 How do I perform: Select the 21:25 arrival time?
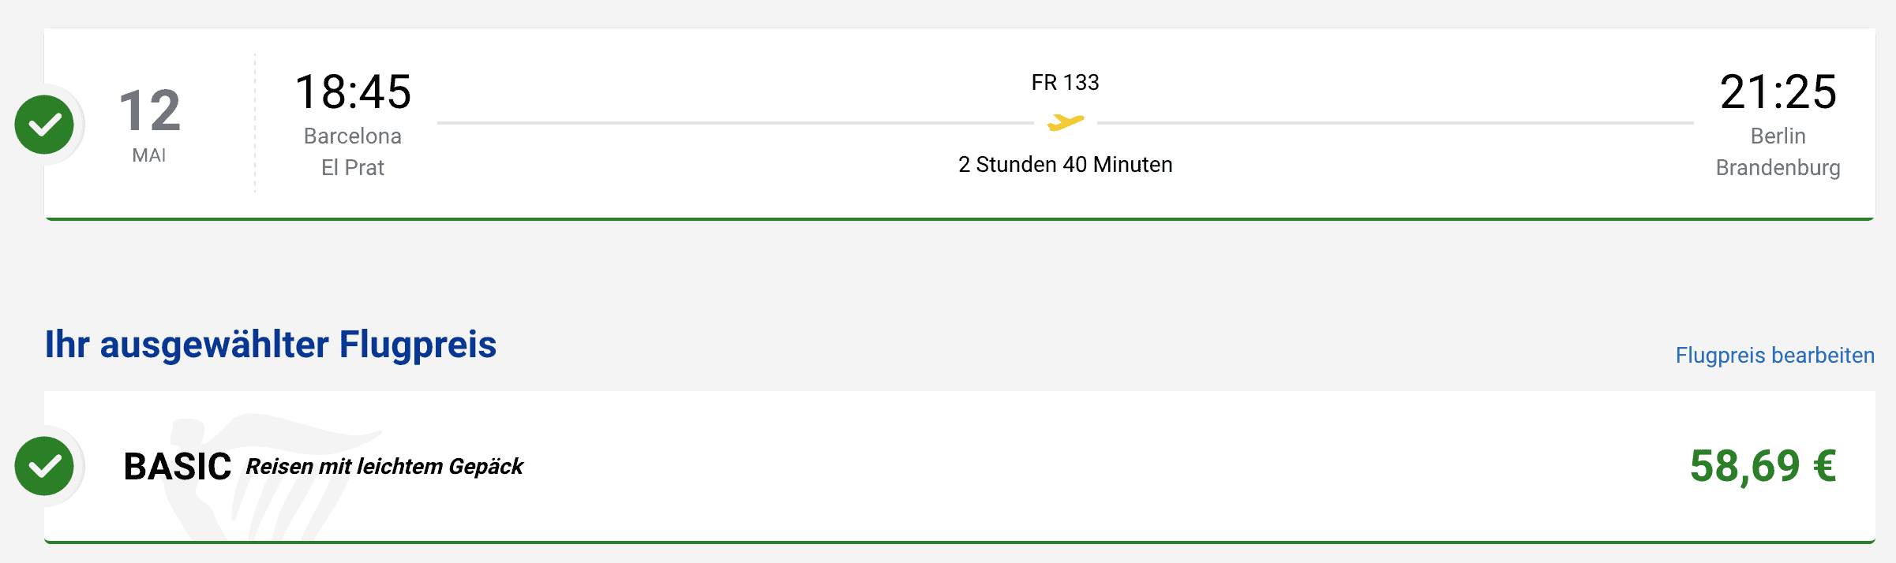point(1778,92)
